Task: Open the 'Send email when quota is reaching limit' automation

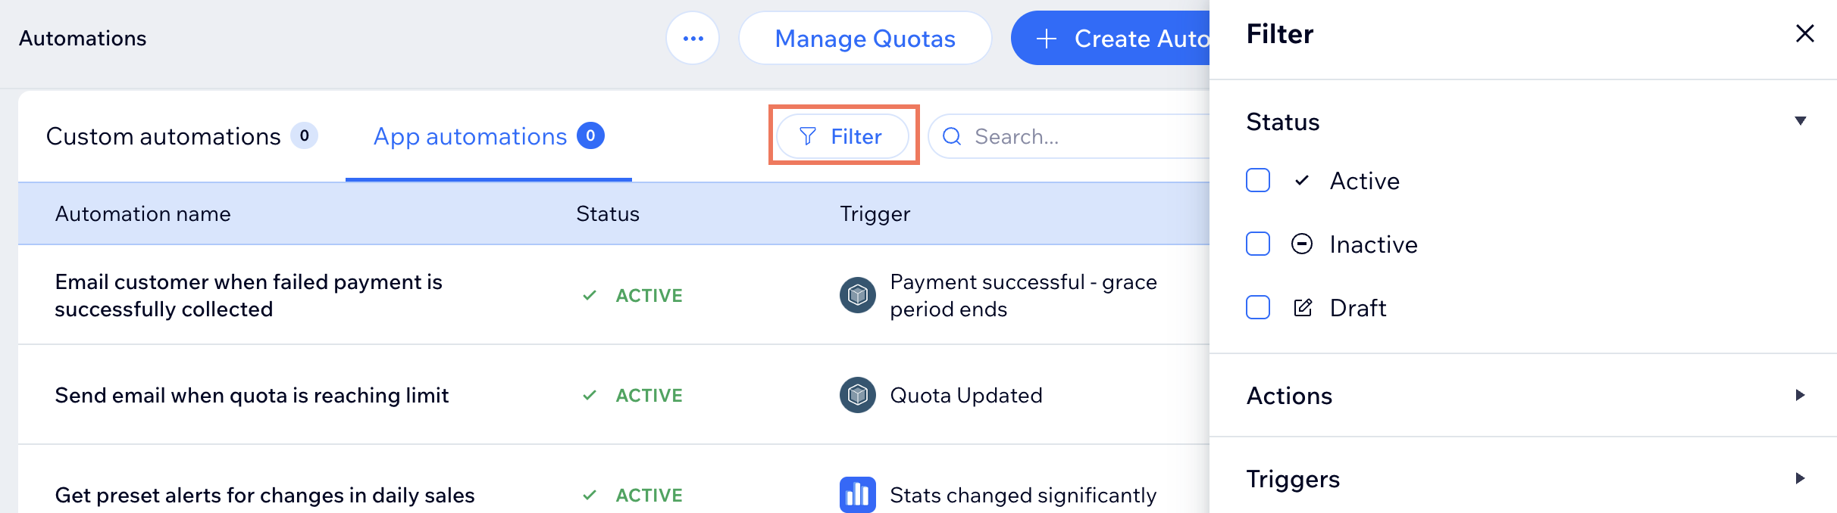Action: 252,396
